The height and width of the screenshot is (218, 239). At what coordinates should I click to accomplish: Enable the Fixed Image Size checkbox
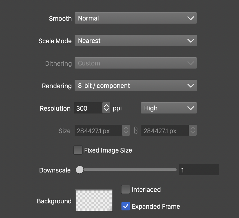coord(78,150)
